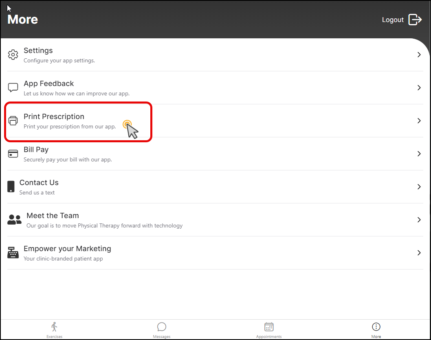Screen dimensions: 431x340
Task: Open the Print Prescription menu title
Action: (54, 117)
